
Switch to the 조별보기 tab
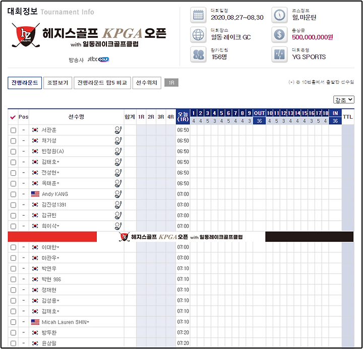pos(57,83)
